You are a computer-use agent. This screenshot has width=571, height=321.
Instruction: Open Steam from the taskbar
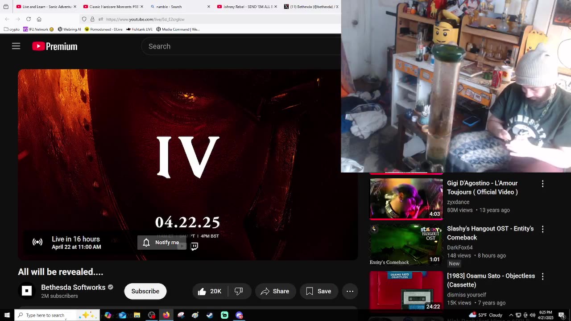pos(210,315)
